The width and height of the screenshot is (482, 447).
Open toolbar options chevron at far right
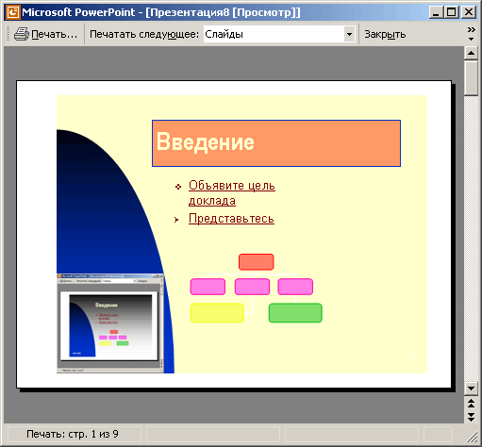click(x=471, y=34)
